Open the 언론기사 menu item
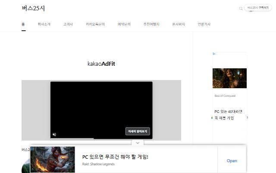 (x=204, y=24)
